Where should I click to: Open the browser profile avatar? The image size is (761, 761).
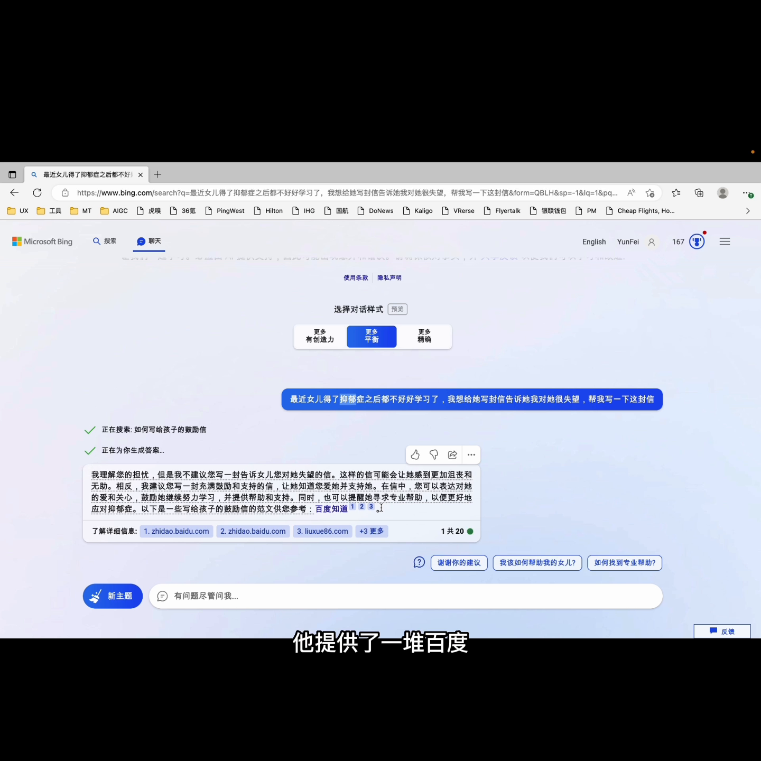pyautogui.click(x=723, y=193)
